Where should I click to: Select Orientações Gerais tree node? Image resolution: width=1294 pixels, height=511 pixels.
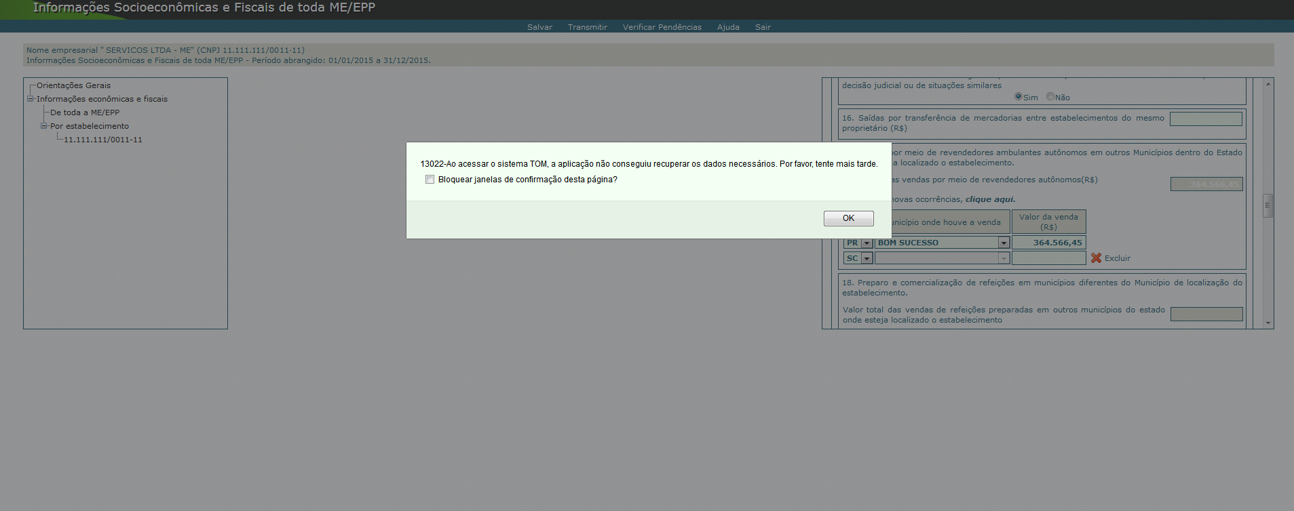[x=73, y=85]
